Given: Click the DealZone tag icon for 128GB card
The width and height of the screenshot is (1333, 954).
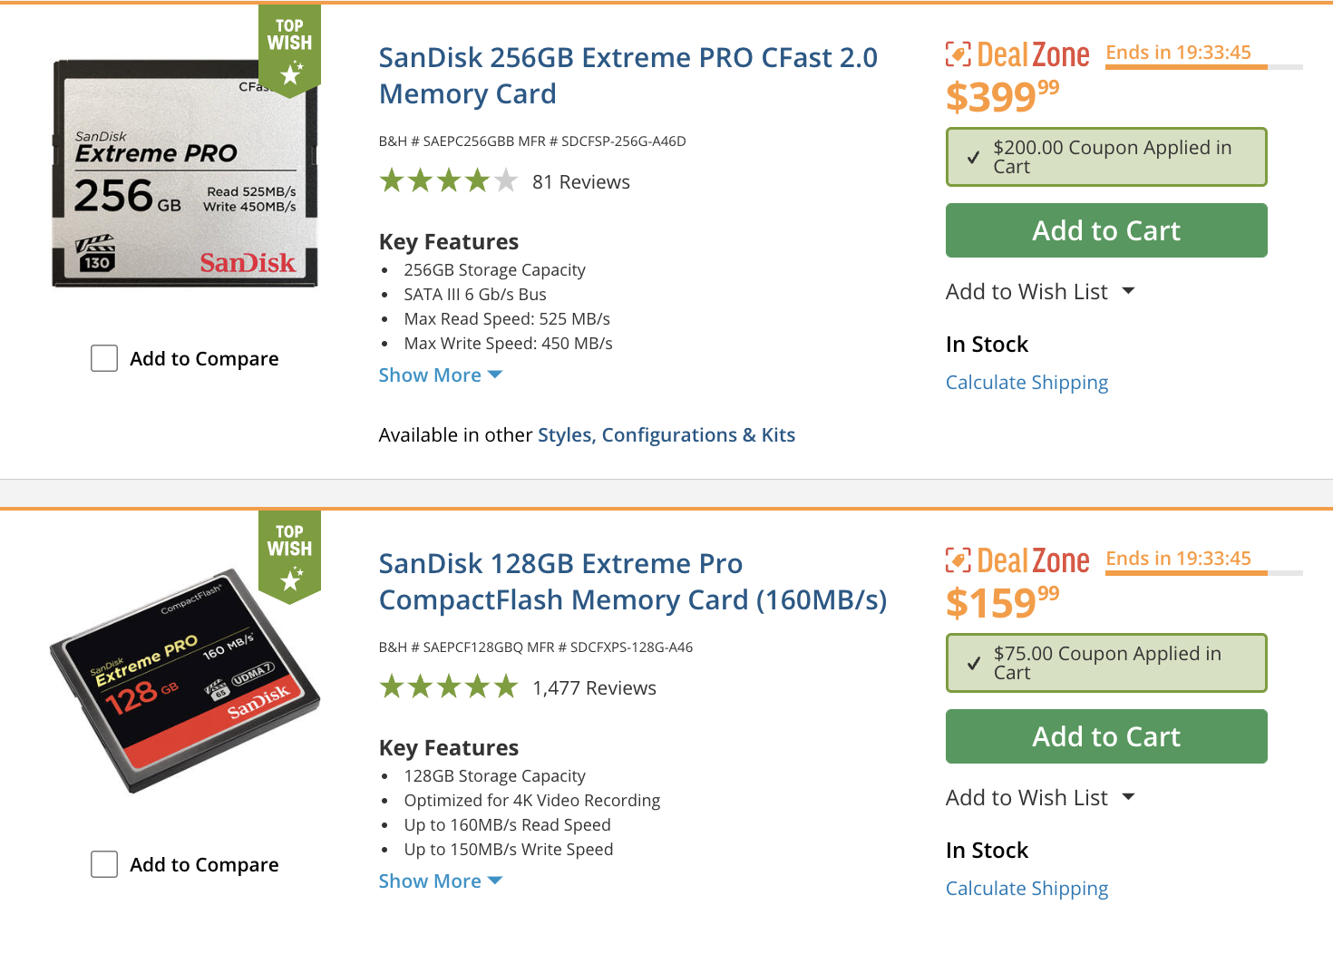Looking at the screenshot, I should pos(958,560).
